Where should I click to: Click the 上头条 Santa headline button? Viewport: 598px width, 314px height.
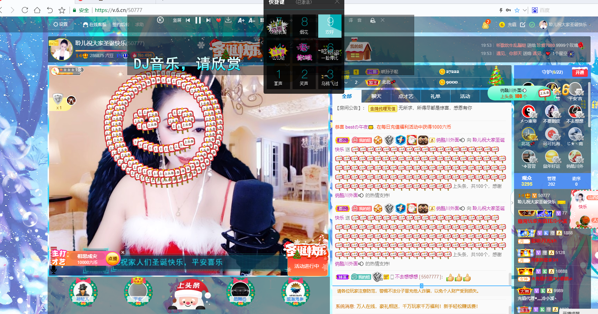(x=189, y=294)
